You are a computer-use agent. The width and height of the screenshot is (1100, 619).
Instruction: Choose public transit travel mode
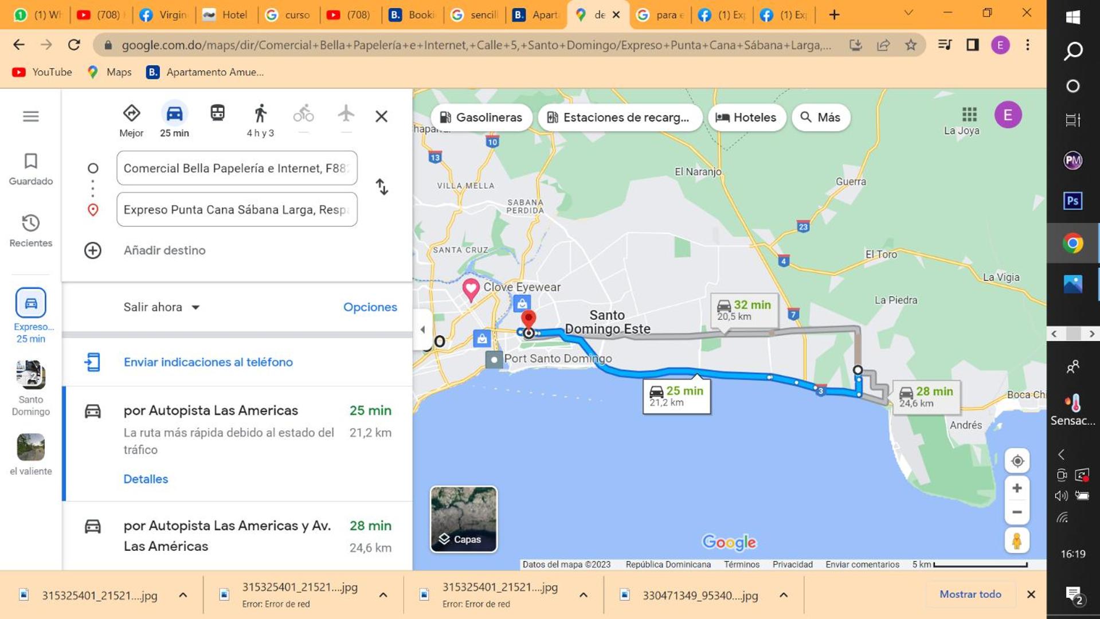point(217,113)
